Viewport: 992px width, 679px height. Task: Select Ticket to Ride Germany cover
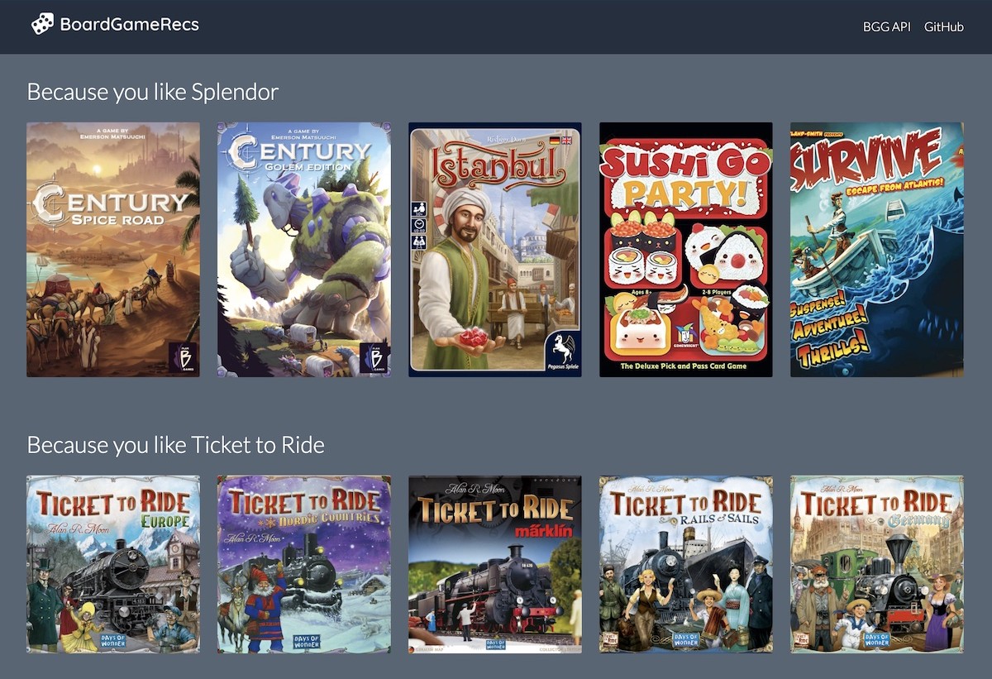(877, 564)
